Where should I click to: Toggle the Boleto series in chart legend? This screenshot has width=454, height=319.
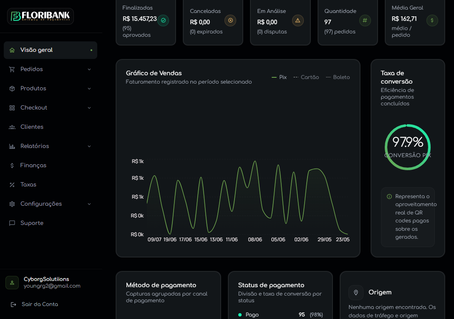click(338, 77)
